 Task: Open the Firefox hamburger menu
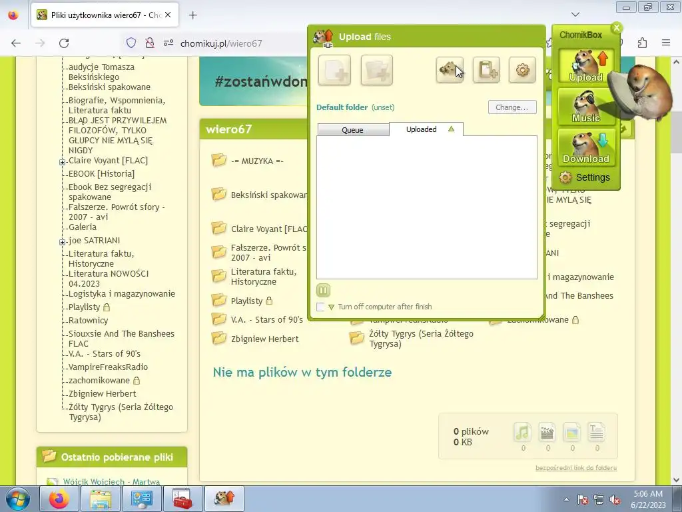tap(666, 43)
